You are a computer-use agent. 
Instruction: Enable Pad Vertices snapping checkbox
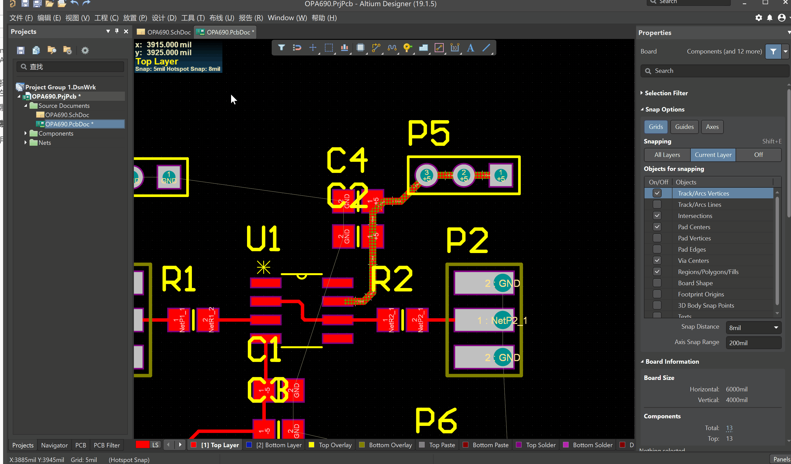click(x=657, y=238)
